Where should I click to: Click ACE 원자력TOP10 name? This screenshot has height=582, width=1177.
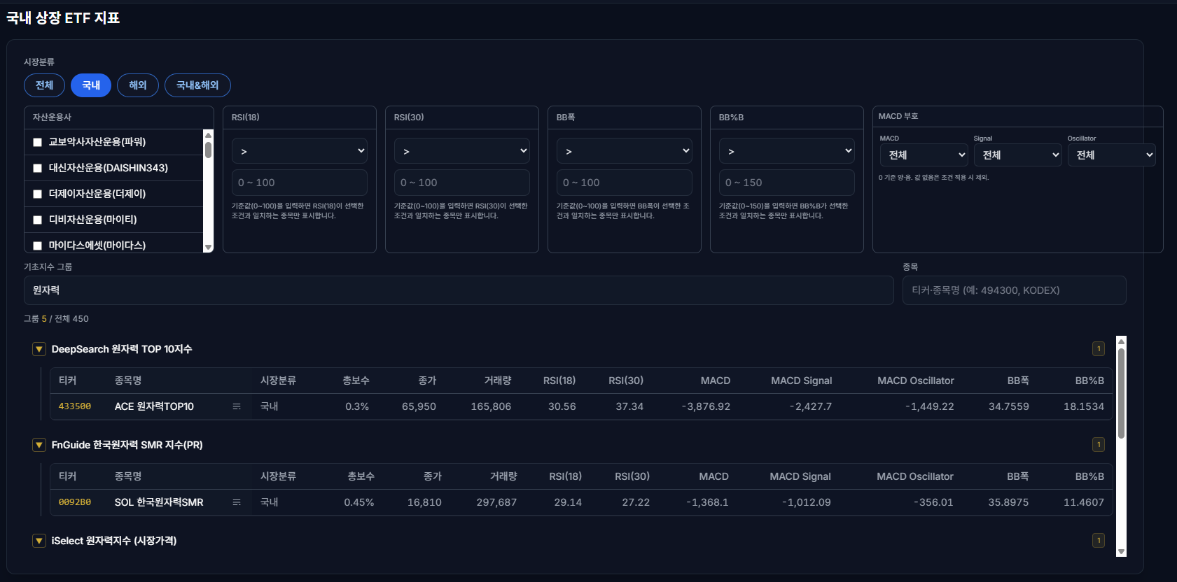pyautogui.click(x=154, y=406)
